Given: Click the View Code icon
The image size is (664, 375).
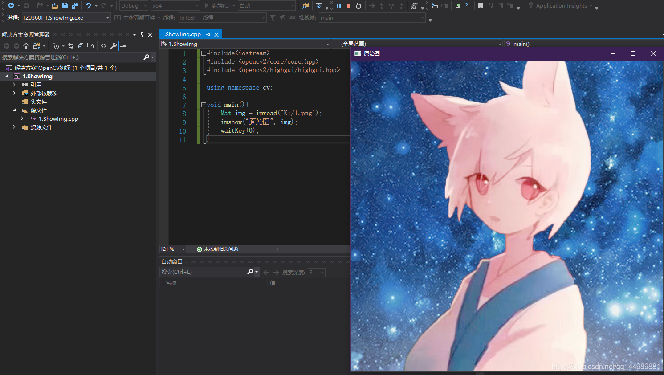Looking at the screenshot, I should pos(104,46).
